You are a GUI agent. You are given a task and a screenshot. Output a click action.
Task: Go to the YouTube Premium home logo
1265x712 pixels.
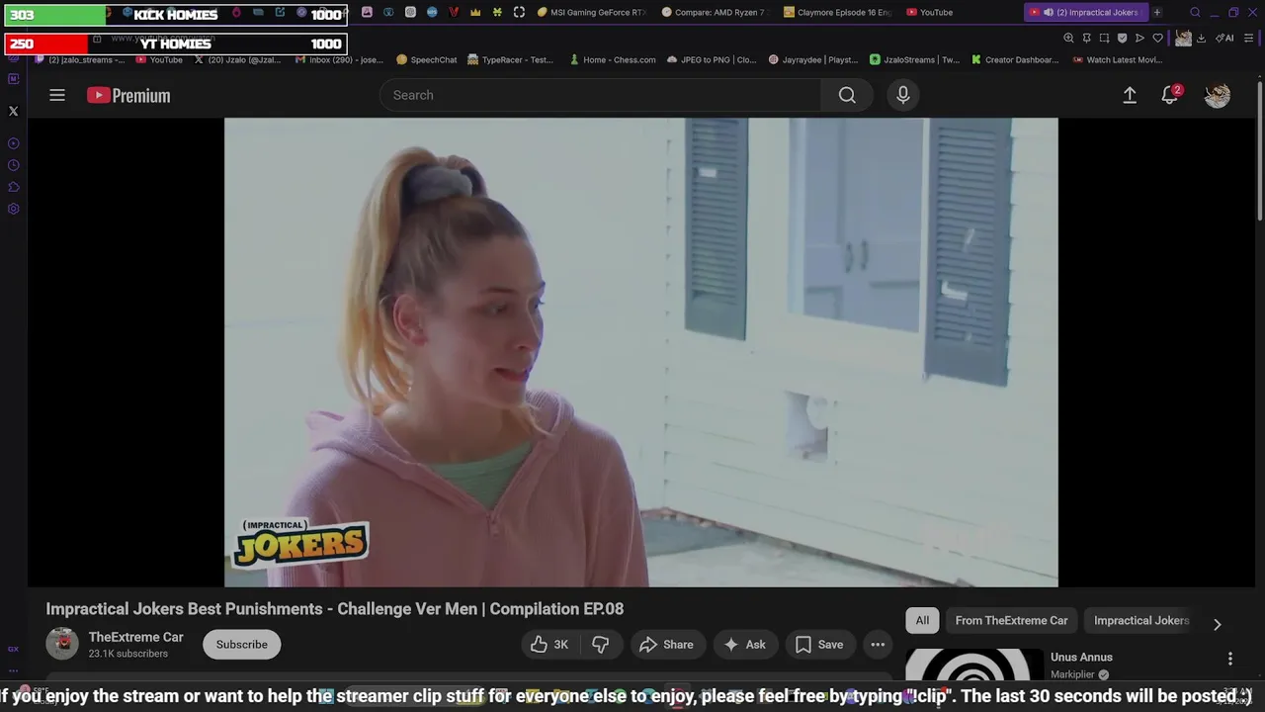pyautogui.click(x=128, y=95)
